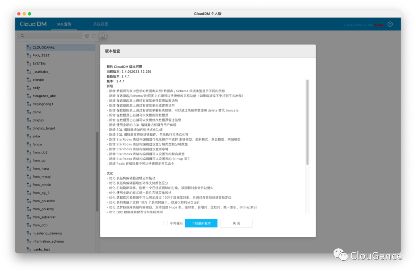Select from_polarmy in the tree
Screen dimensions: 416x273
coord(43,209)
